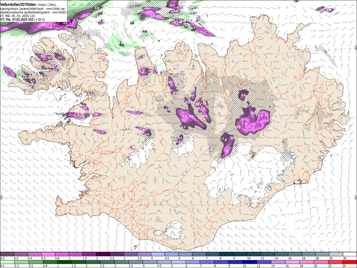357x268 pixels.
Task: Click the '3.2' snowfall value on the map
Action: (65, 23)
